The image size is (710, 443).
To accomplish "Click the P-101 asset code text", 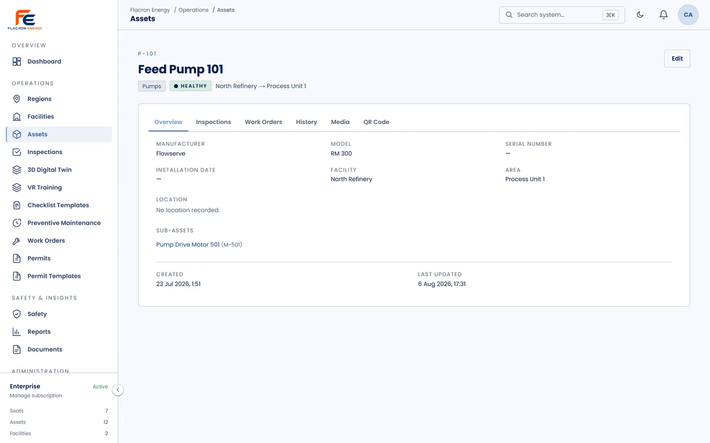I will coord(148,54).
